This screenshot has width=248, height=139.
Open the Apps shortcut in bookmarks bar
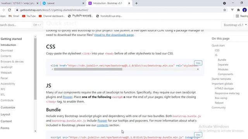click(3, 16)
